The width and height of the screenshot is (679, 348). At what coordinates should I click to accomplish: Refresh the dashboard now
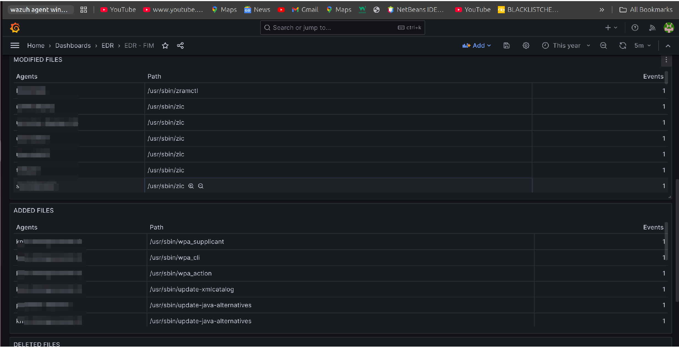click(x=622, y=45)
